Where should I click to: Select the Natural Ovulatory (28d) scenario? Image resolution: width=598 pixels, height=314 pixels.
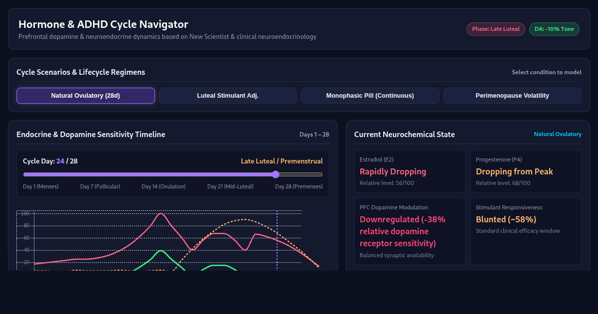86,96
